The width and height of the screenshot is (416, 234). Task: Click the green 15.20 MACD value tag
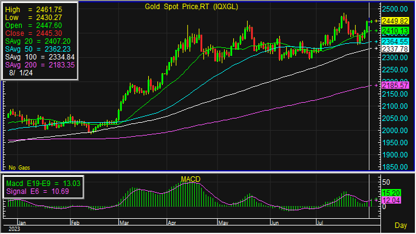coord(391,193)
